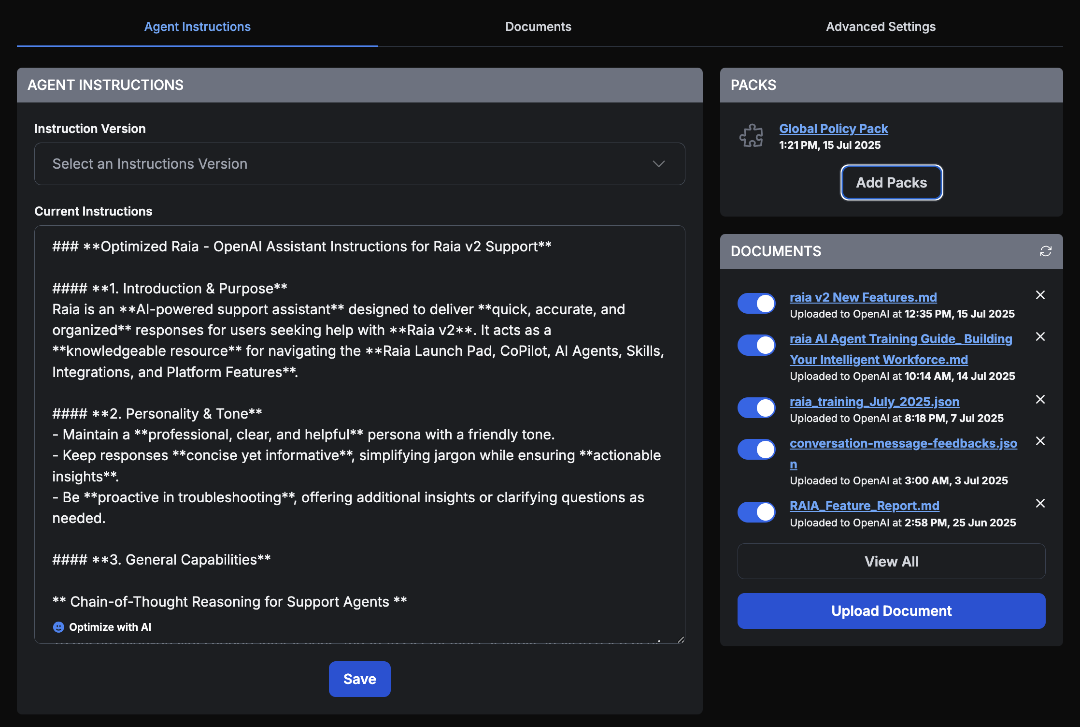Click the Instructions Version dropdown chevron
Image resolution: width=1080 pixels, height=727 pixels.
coord(659,164)
